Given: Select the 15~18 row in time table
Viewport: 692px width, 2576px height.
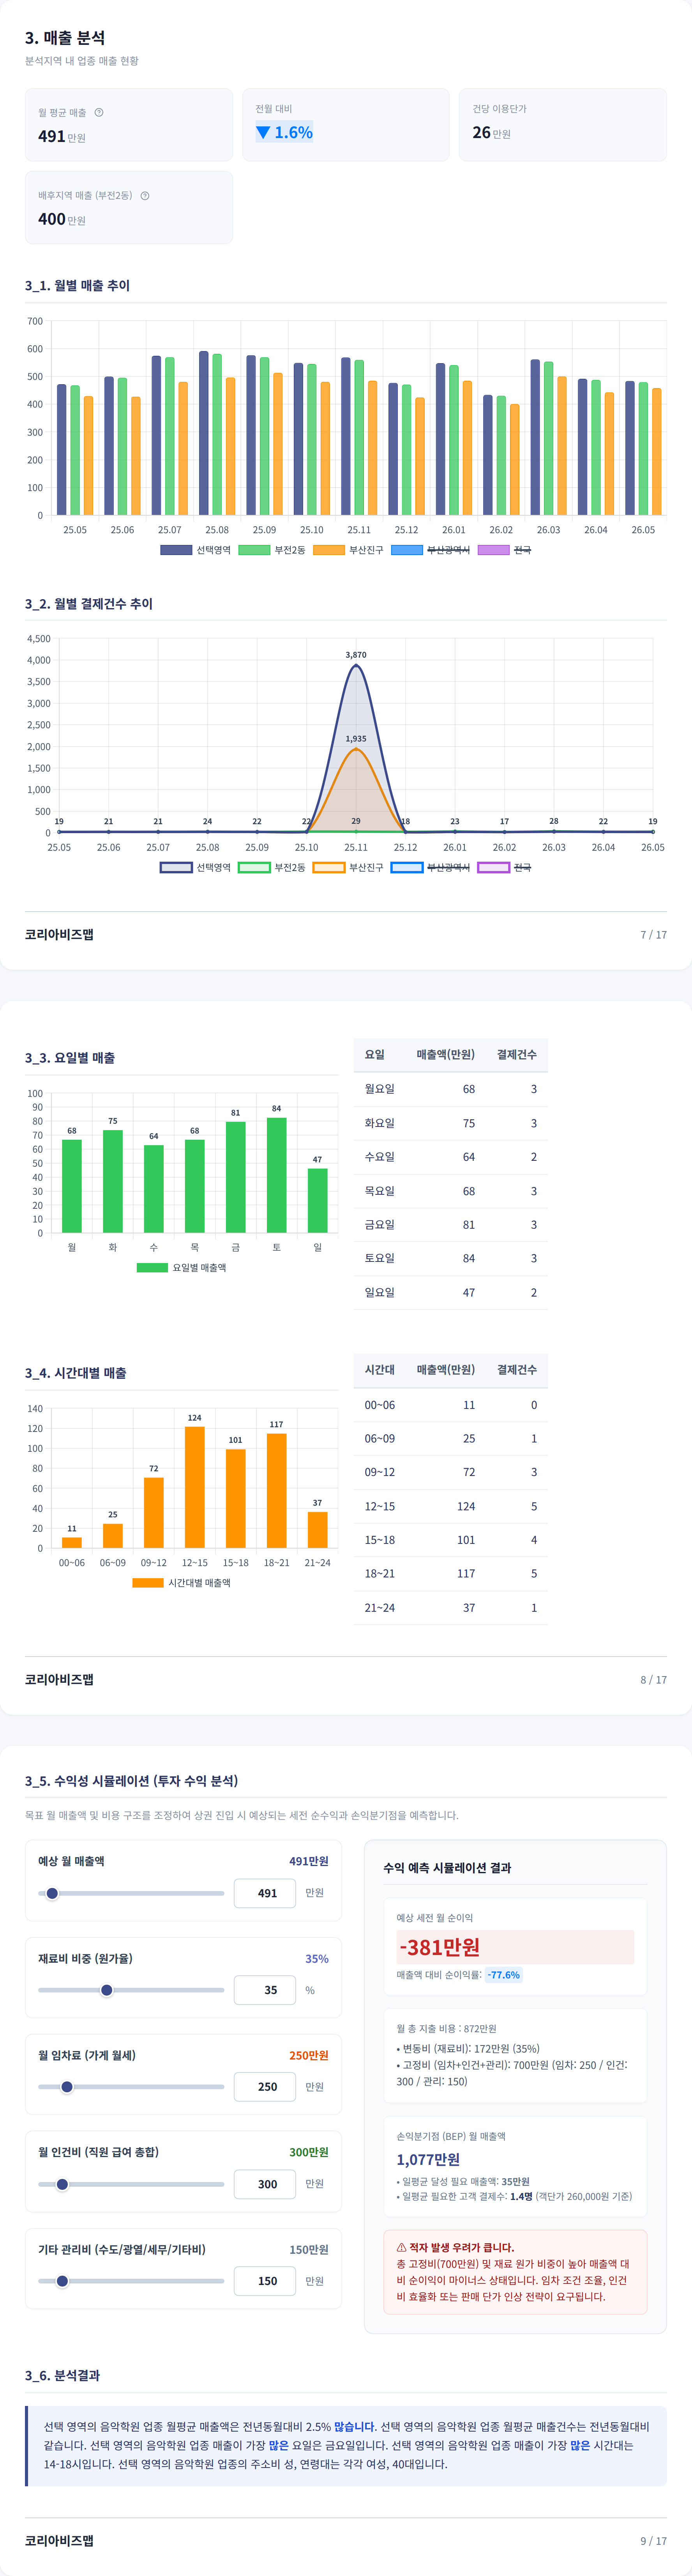Looking at the screenshot, I should [450, 1540].
